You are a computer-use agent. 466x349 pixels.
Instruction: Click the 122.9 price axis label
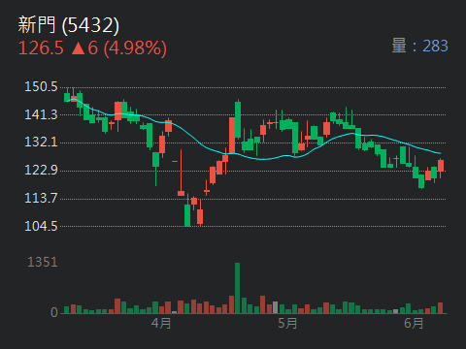tap(41, 170)
